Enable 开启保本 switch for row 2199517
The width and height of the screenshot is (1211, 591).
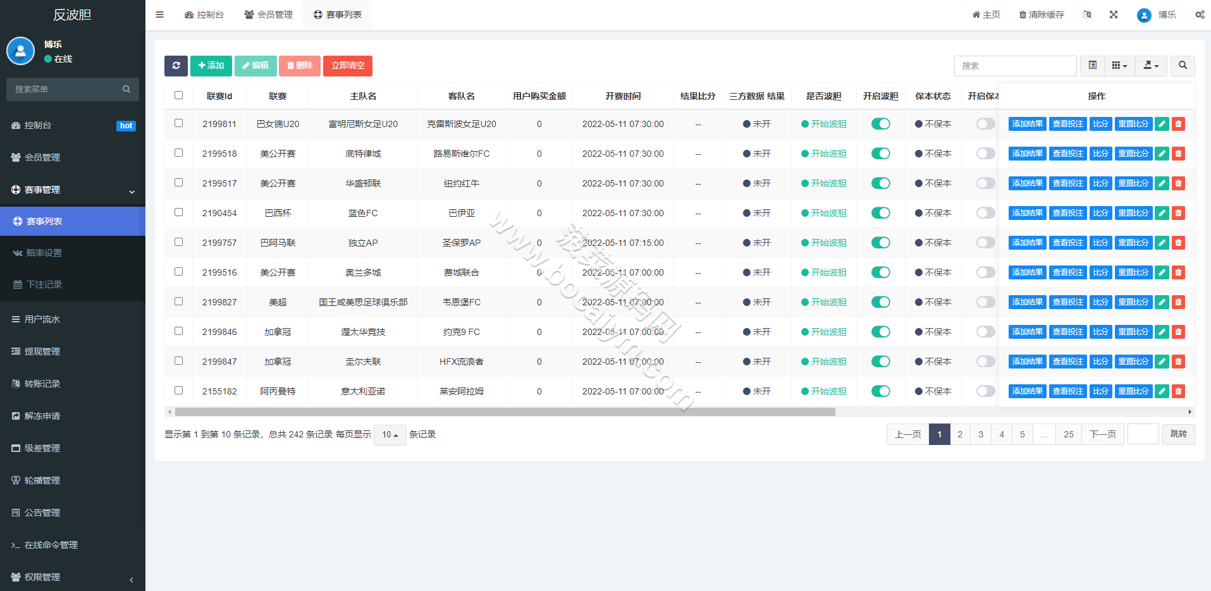click(985, 183)
